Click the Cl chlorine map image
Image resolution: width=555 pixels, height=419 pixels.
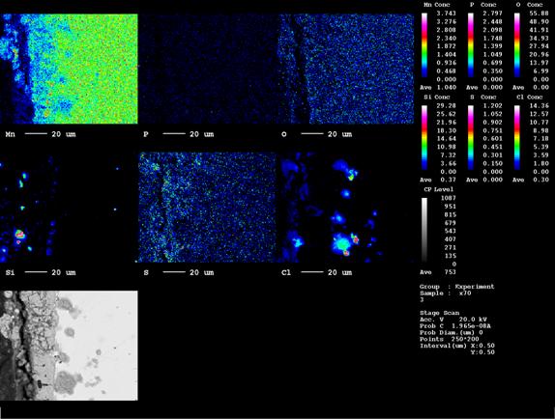345,208
